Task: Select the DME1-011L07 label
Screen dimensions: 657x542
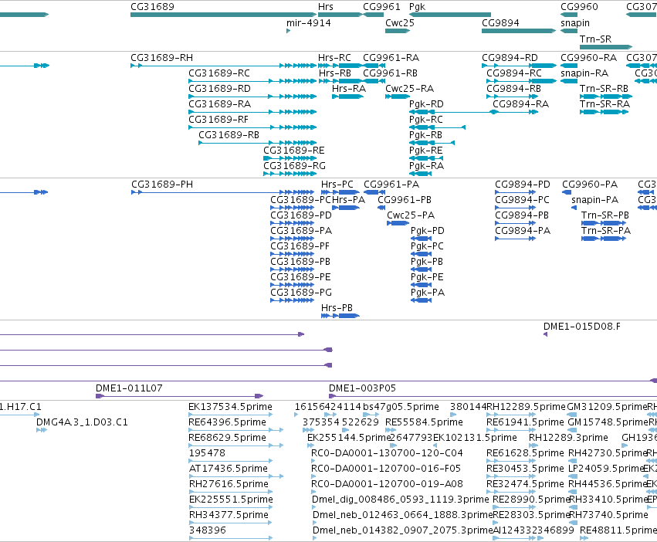Action: point(129,388)
